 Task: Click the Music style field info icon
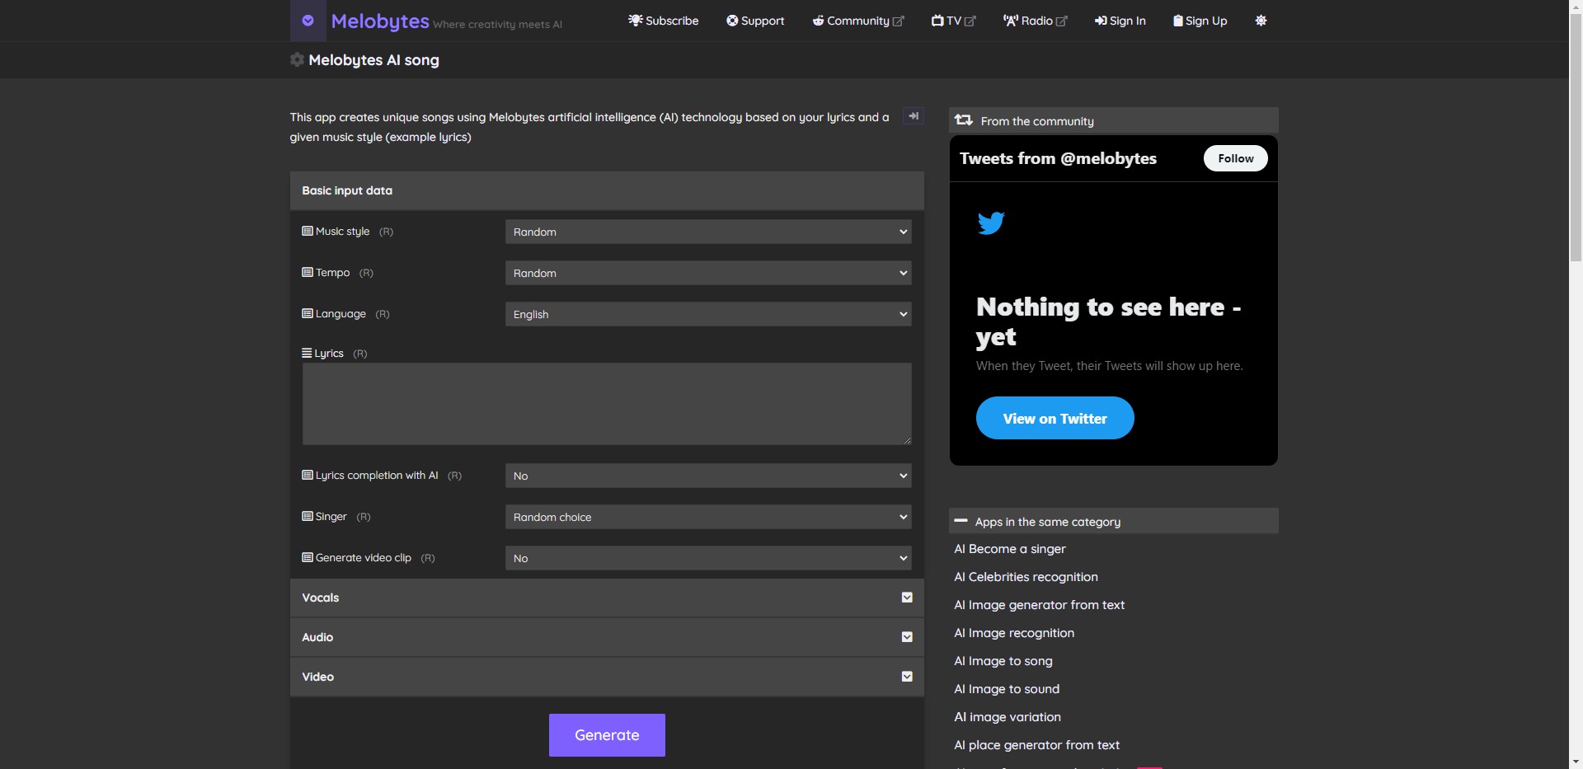[x=308, y=232]
